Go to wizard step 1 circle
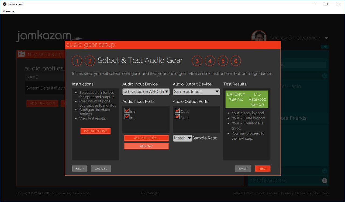345x202 pixels. (x=77, y=61)
